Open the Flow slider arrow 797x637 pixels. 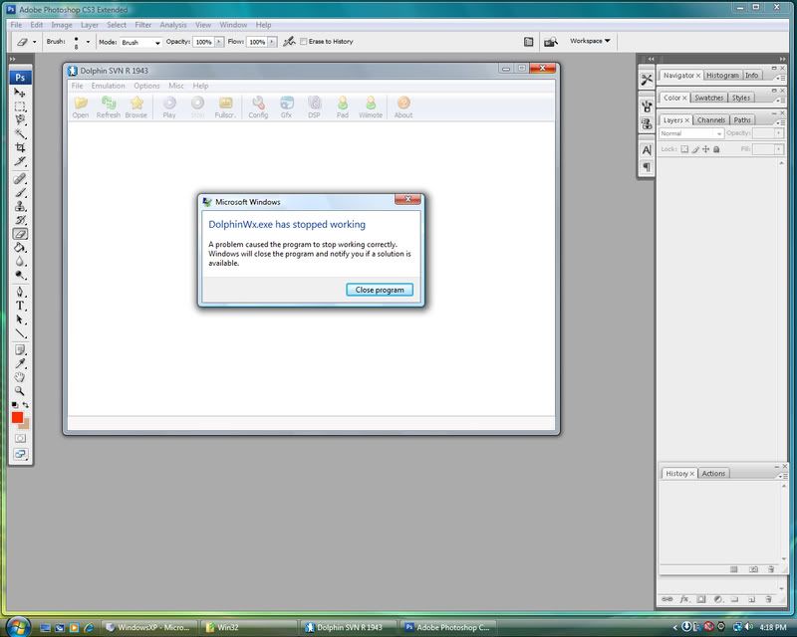(x=272, y=42)
